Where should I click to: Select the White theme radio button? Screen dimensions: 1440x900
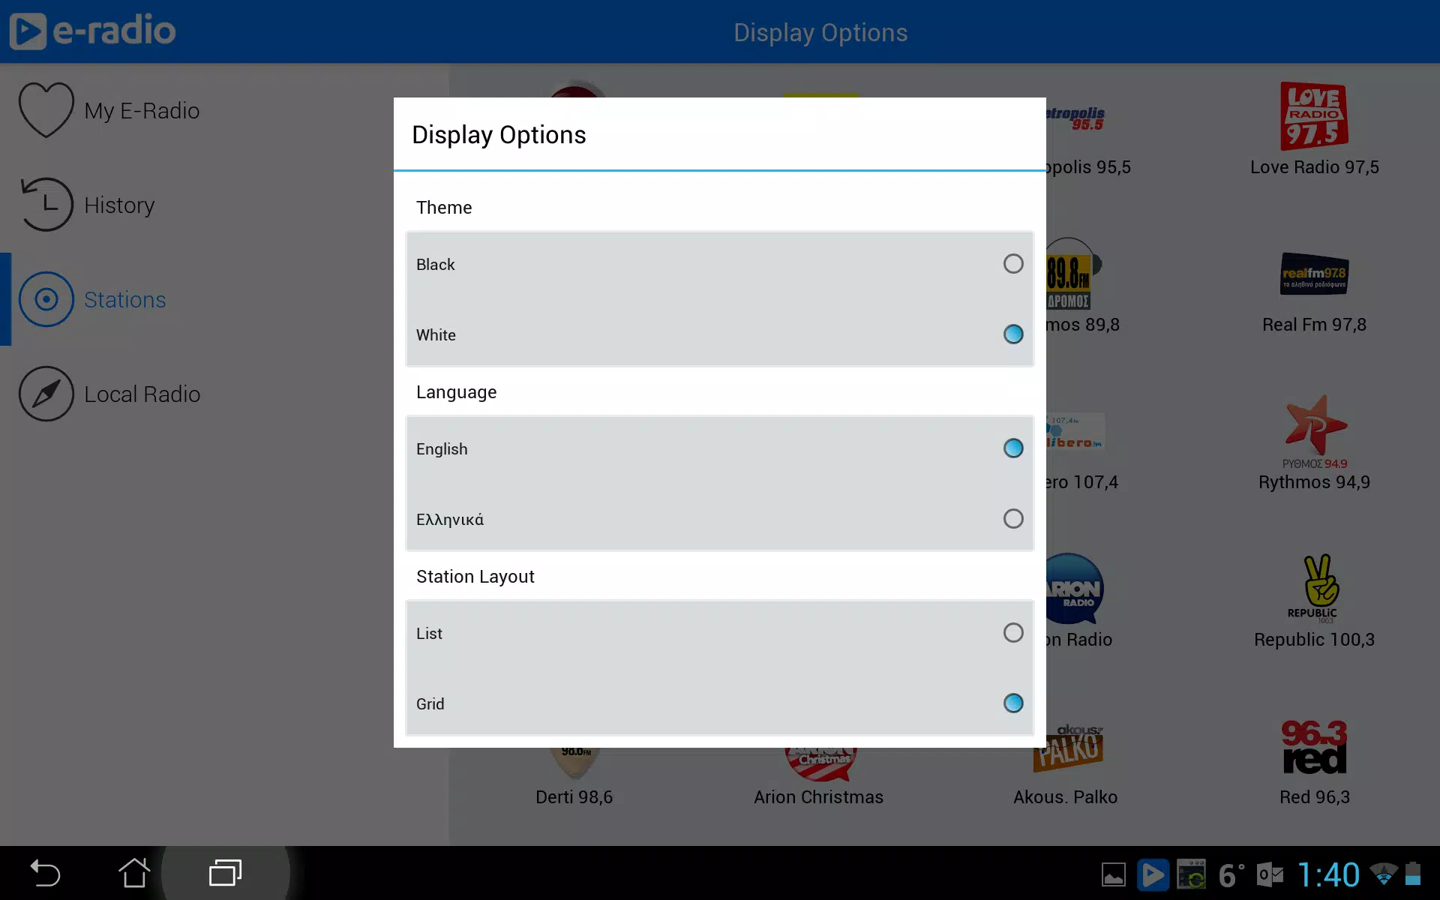1012,334
